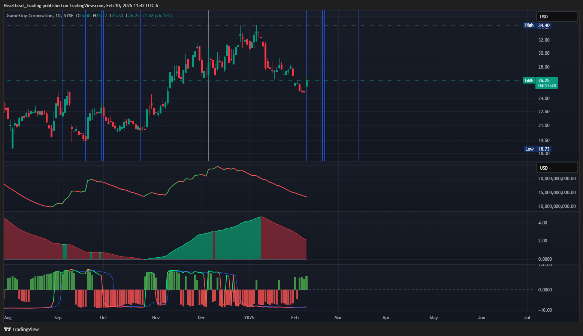Click the Mar label on time axis
The width and height of the screenshot is (583, 336).
tap(338, 318)
